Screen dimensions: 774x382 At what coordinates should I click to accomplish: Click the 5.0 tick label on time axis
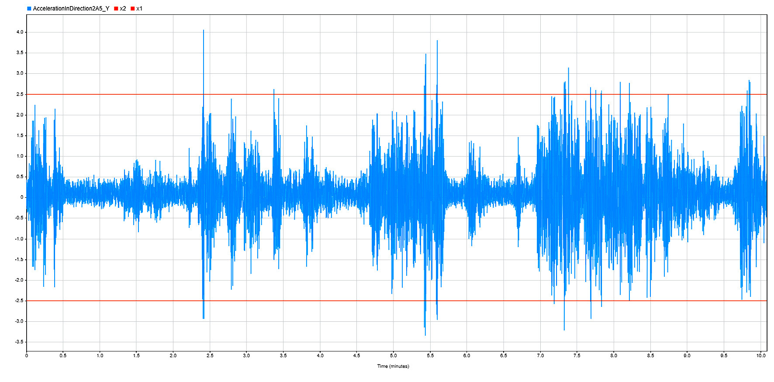[394, 356]
